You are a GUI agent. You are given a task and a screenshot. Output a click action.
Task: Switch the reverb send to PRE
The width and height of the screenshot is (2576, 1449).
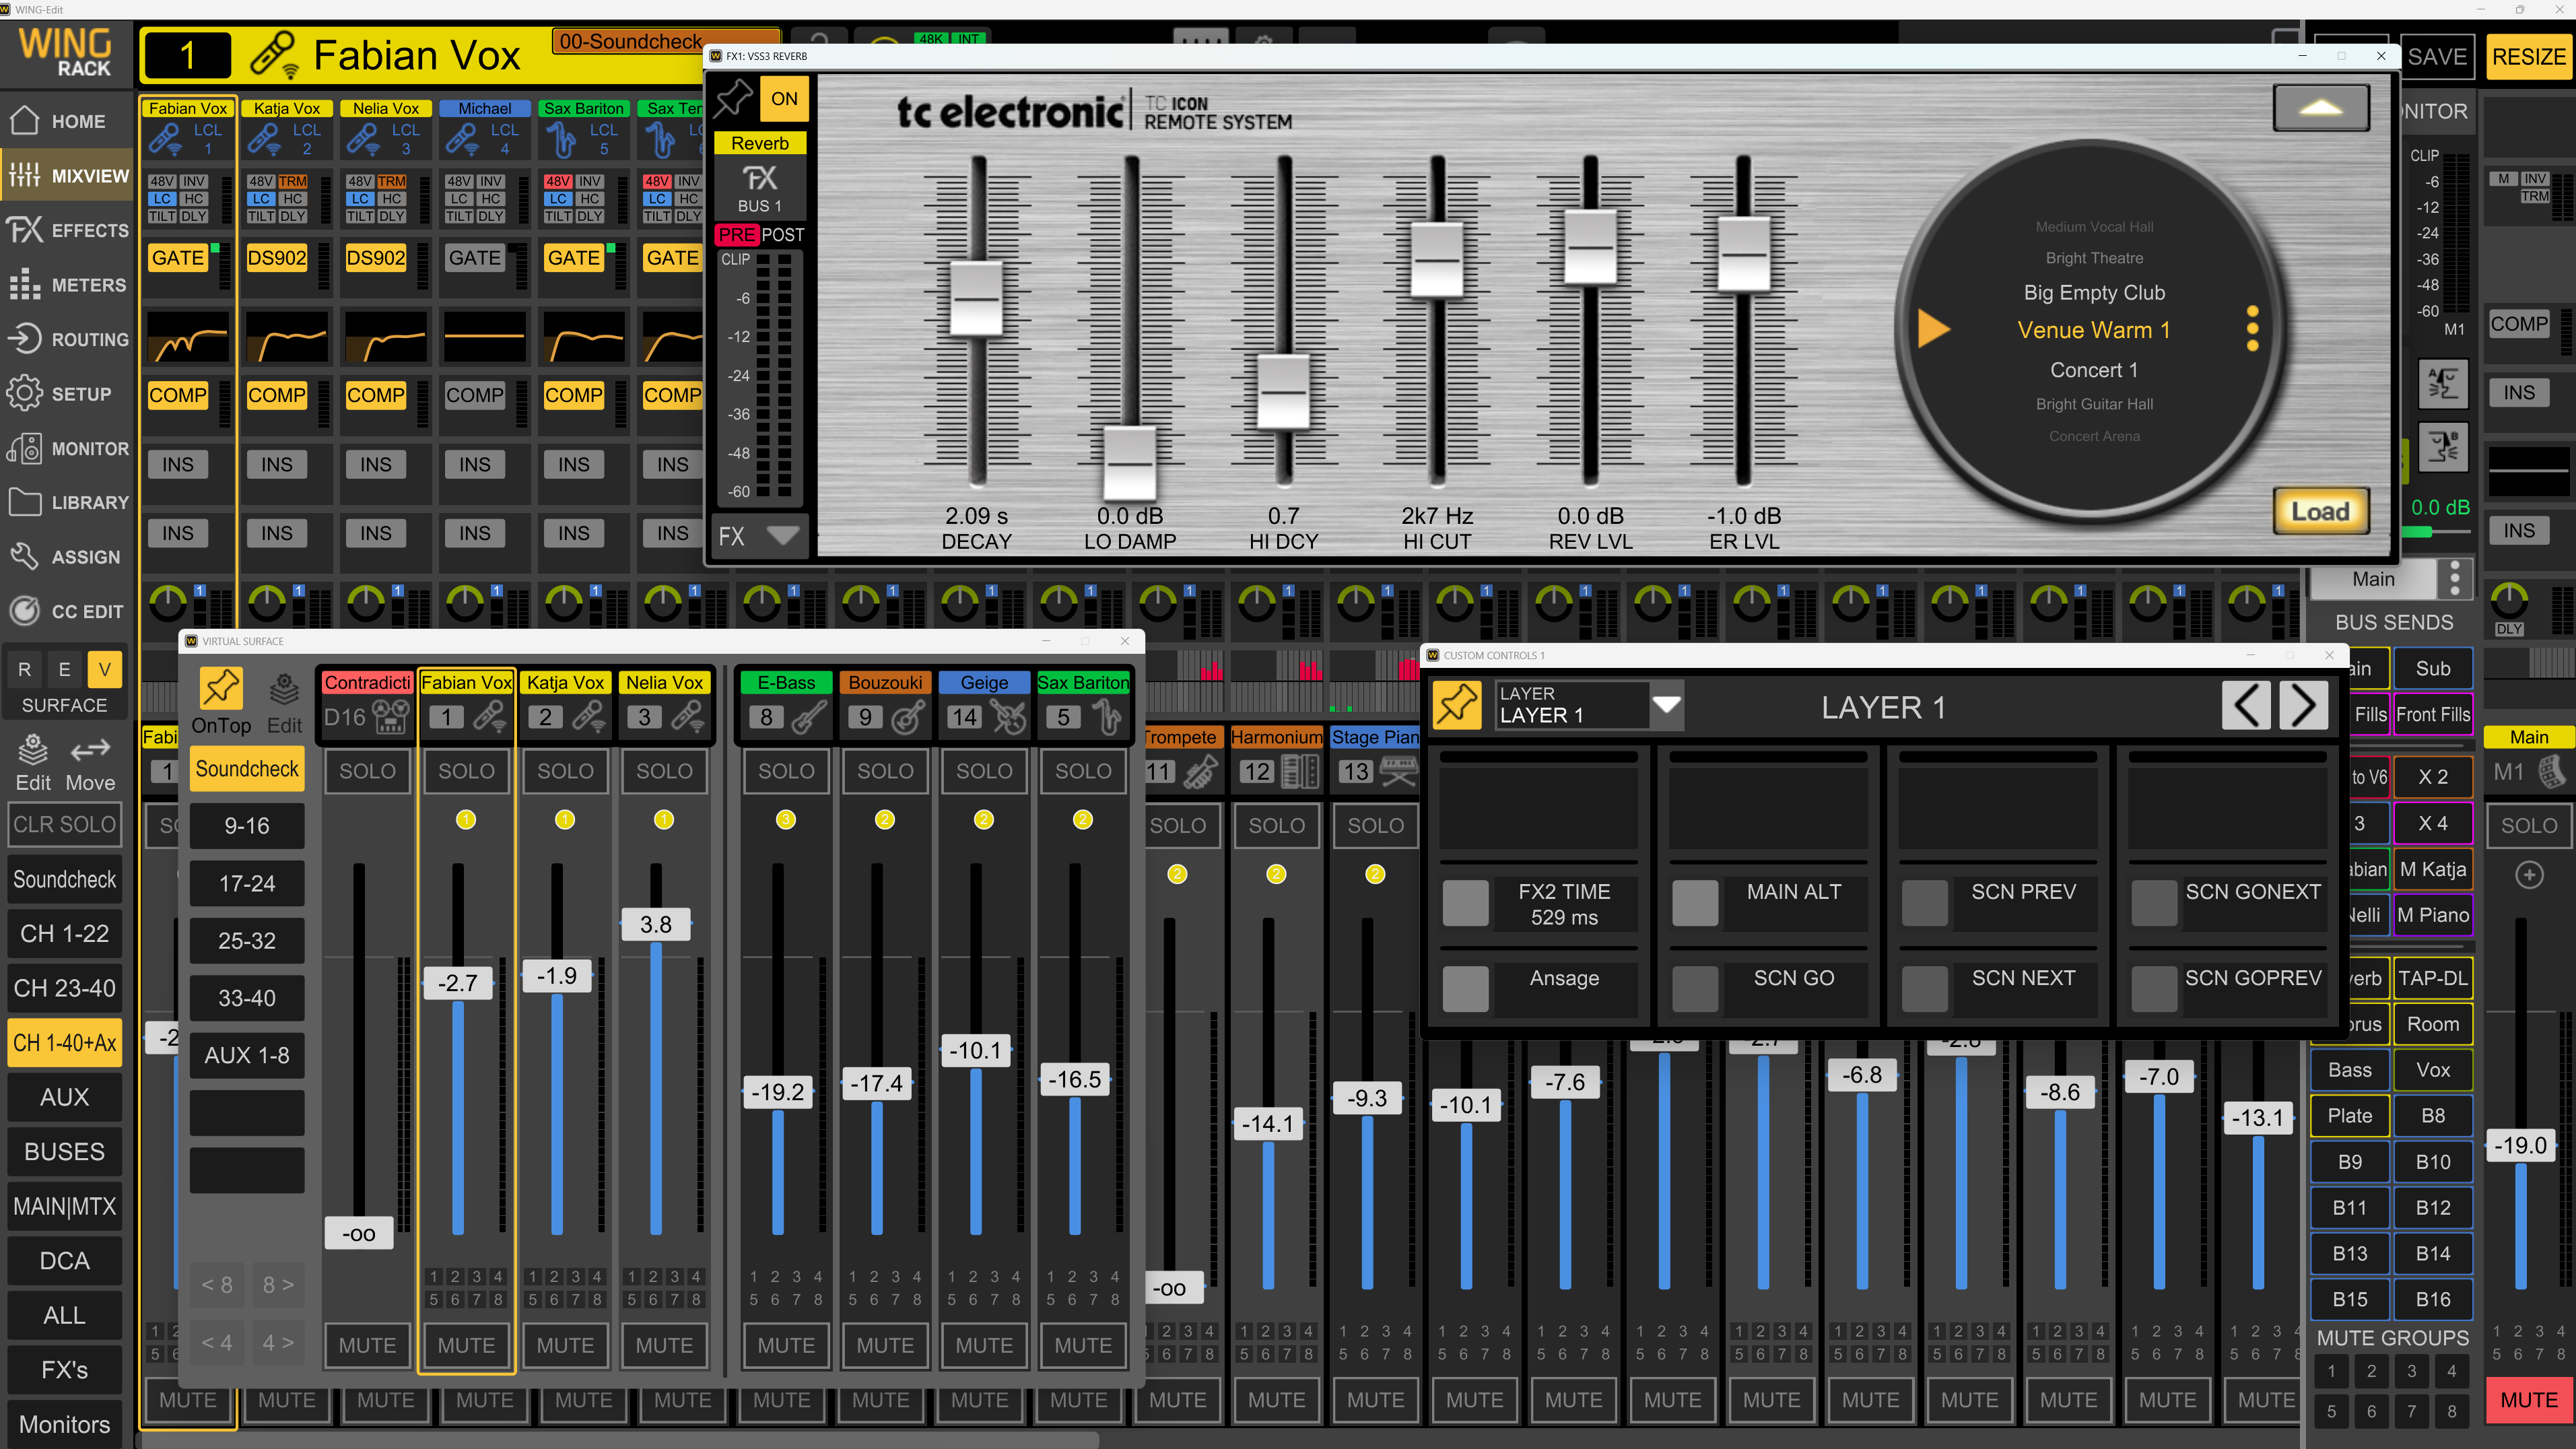737,234
